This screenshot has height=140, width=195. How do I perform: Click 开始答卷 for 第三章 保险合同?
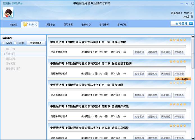pyautogui.click(x=179, y=95)
